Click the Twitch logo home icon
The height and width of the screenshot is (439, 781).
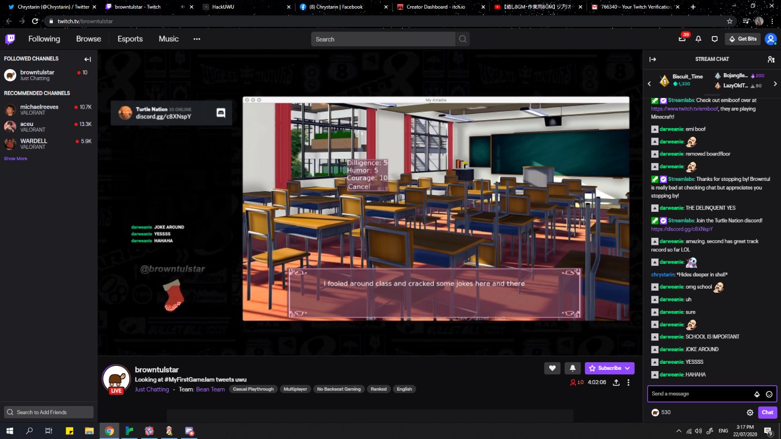pos(10,39)
